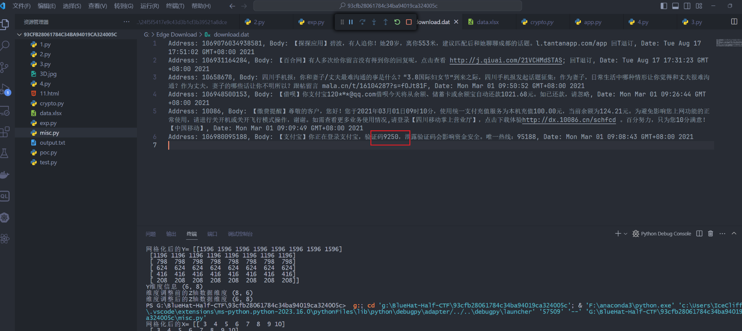Customize layout icon in title bar
The height and width of the screenshot is (331, 742).
pos(699,6)
